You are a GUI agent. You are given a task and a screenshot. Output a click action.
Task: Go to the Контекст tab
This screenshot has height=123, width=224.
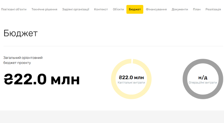click(101, 9)
